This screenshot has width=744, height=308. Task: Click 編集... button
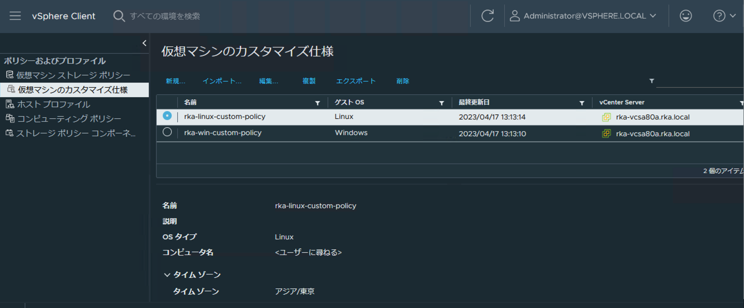[268, 81]
